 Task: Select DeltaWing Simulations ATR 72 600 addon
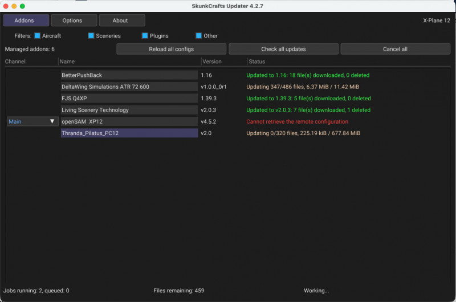tap(129, 87)
